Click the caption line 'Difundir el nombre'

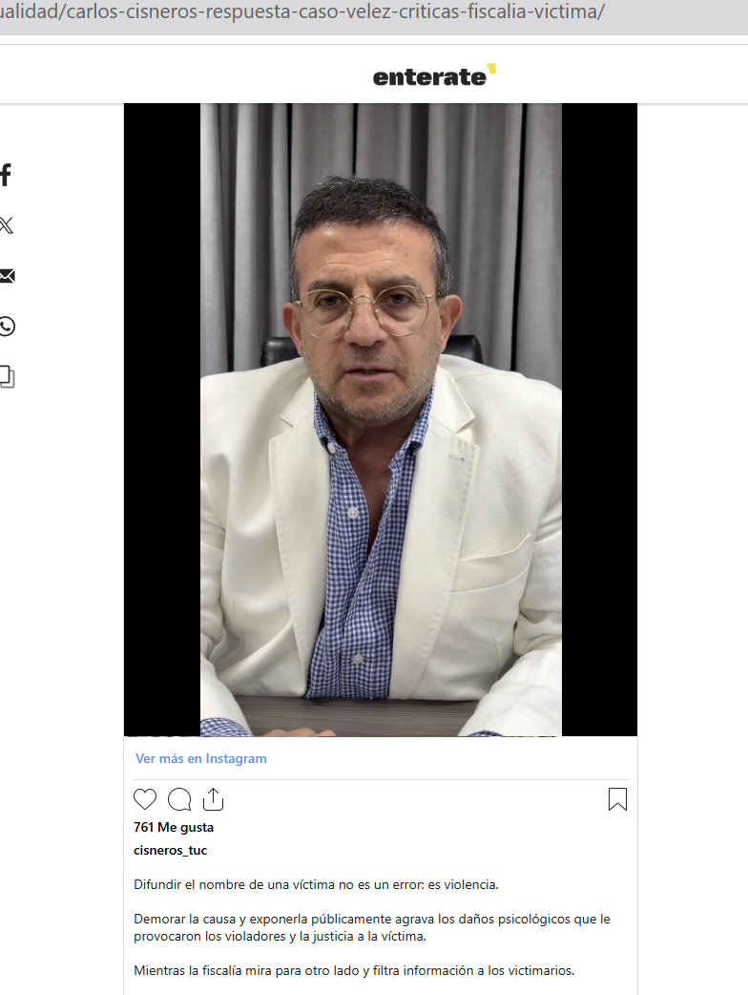pyautogui.click(x=316, y=884)
